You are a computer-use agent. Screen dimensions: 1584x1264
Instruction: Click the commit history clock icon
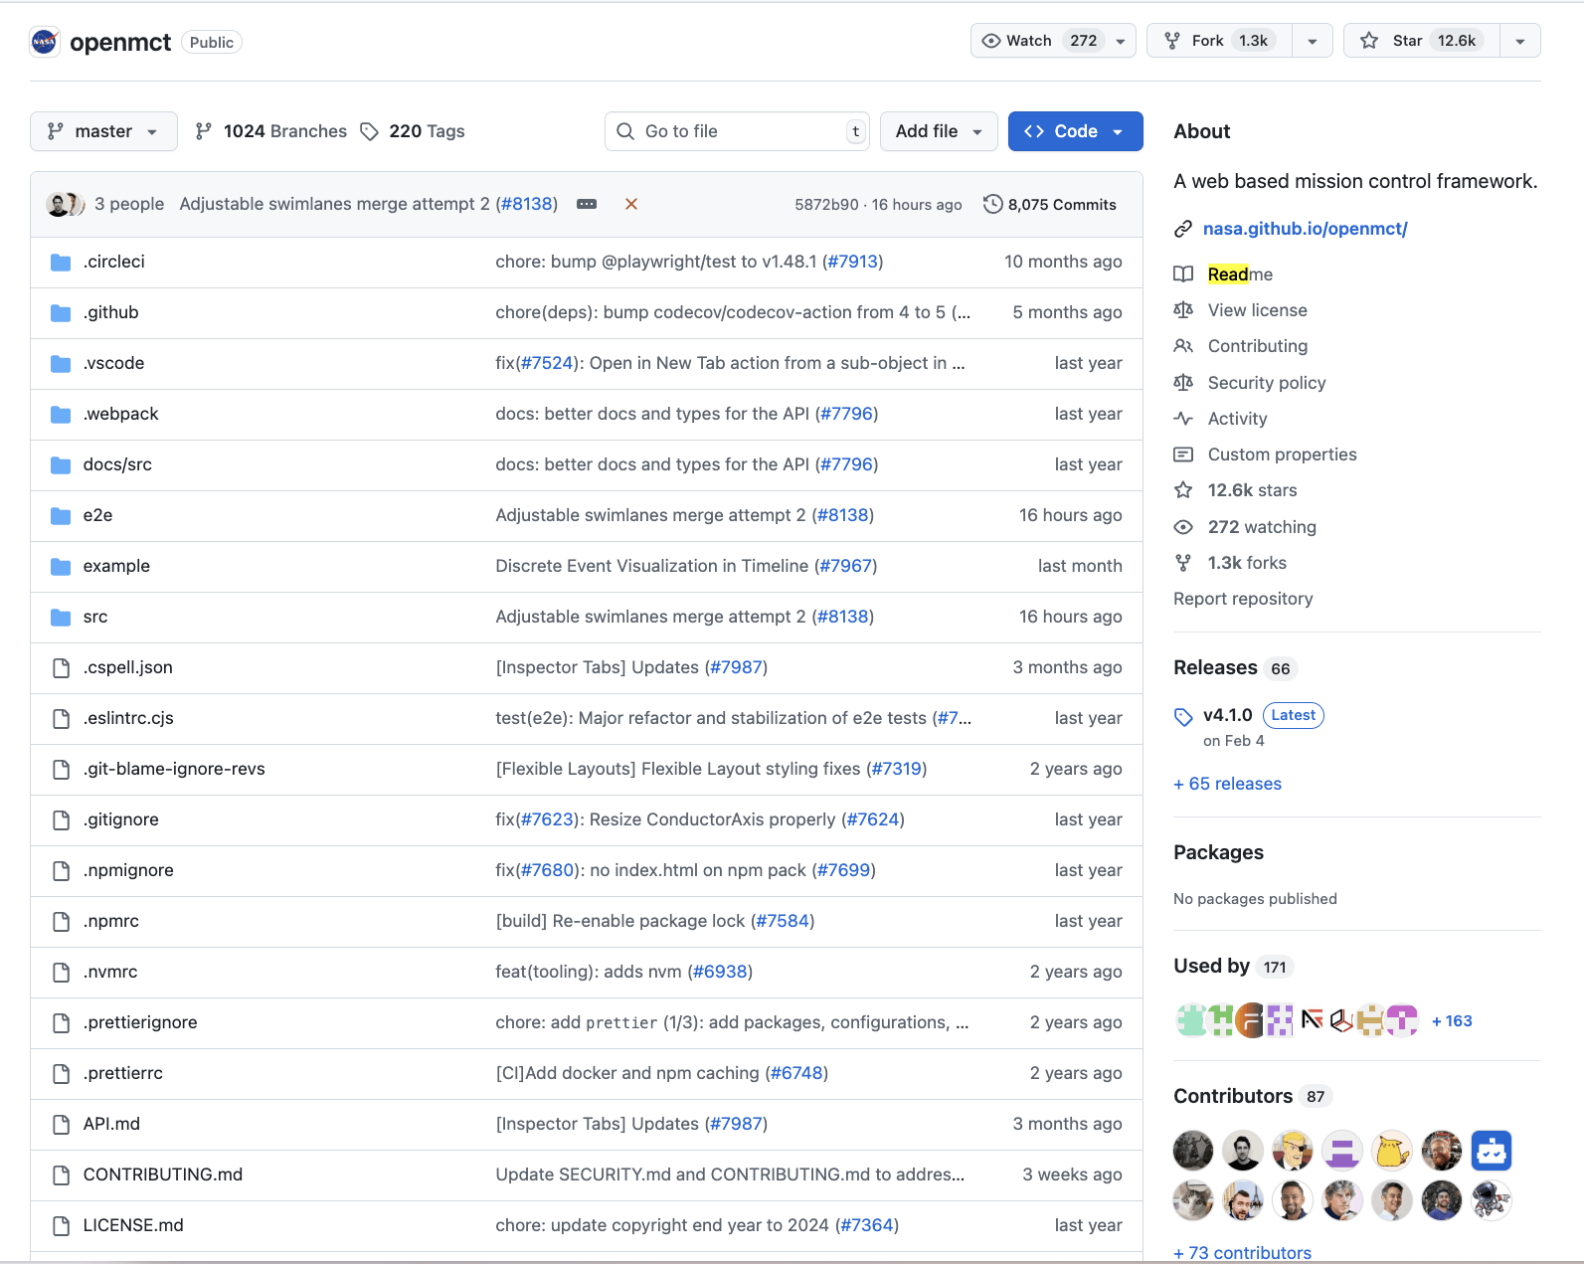[x=992, y=204]
